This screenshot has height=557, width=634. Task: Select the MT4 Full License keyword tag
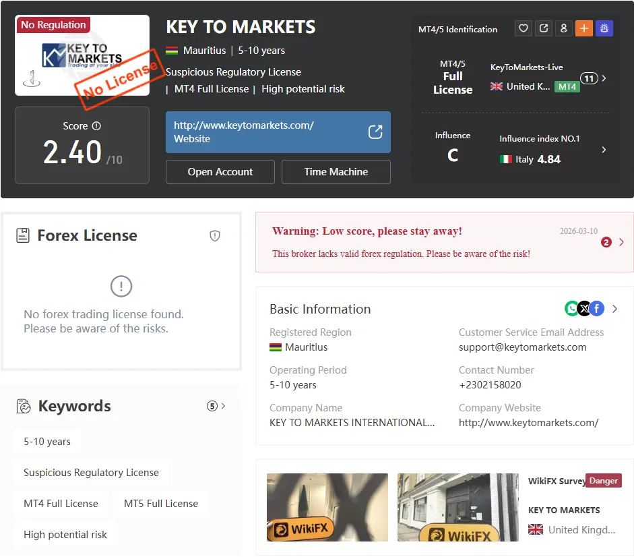(61, 504)
